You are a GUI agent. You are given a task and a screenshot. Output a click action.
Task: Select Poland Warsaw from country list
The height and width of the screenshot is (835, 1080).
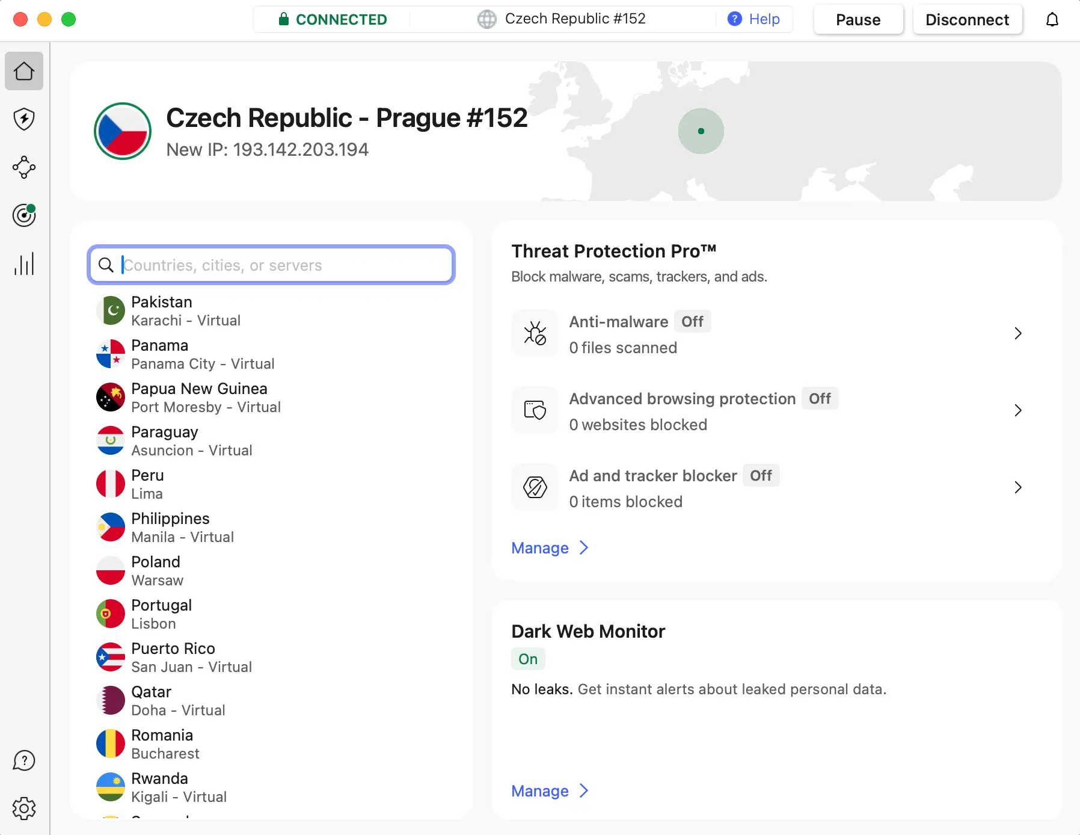click(156, 570)
